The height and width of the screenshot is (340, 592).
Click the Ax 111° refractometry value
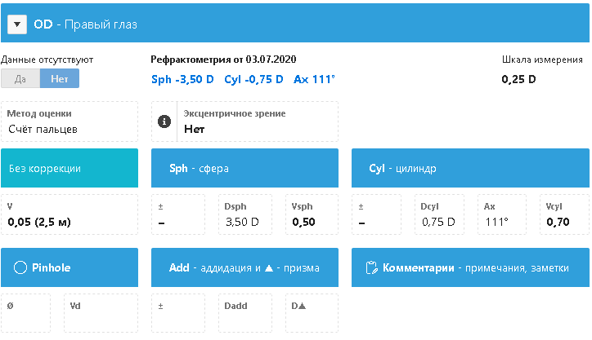point(315,79)
